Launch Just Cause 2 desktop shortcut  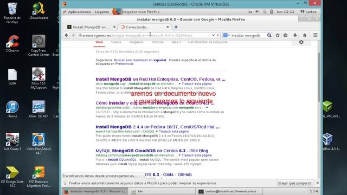(x=12, y=142)
